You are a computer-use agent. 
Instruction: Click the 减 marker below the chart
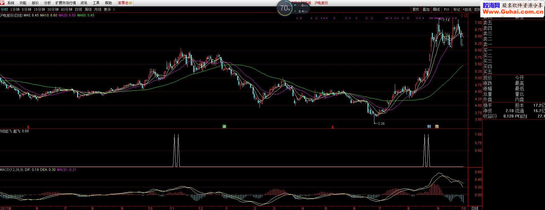[224, 127]
